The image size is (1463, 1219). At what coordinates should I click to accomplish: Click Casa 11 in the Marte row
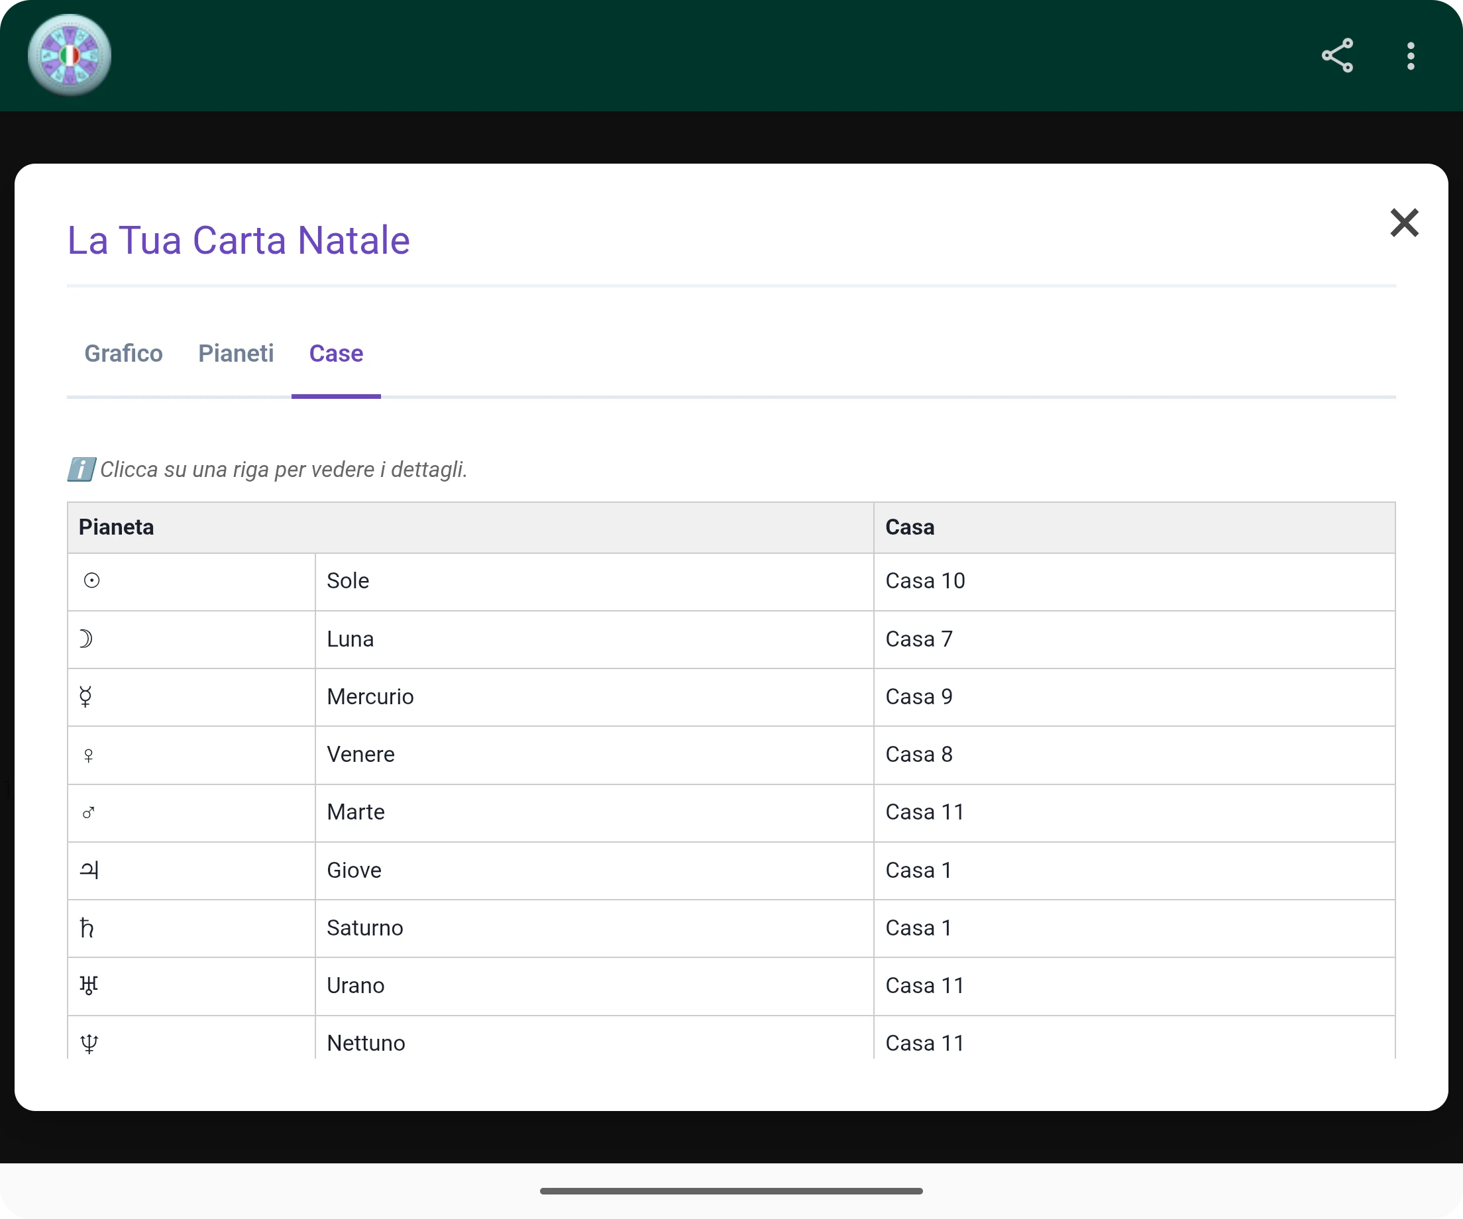(x=1134, y=813)
